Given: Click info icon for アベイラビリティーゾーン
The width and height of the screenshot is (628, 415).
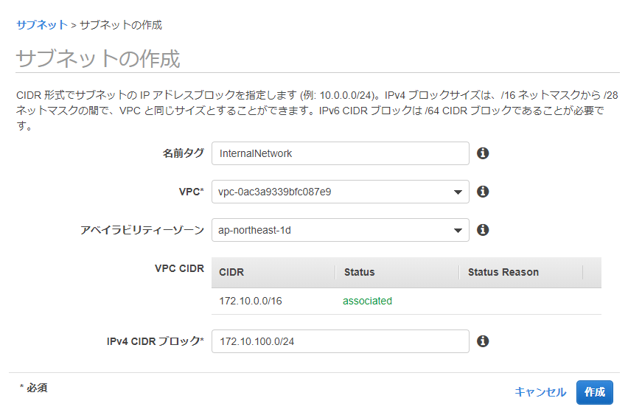Looking at the screenshot, I should [x=483, y=230].
